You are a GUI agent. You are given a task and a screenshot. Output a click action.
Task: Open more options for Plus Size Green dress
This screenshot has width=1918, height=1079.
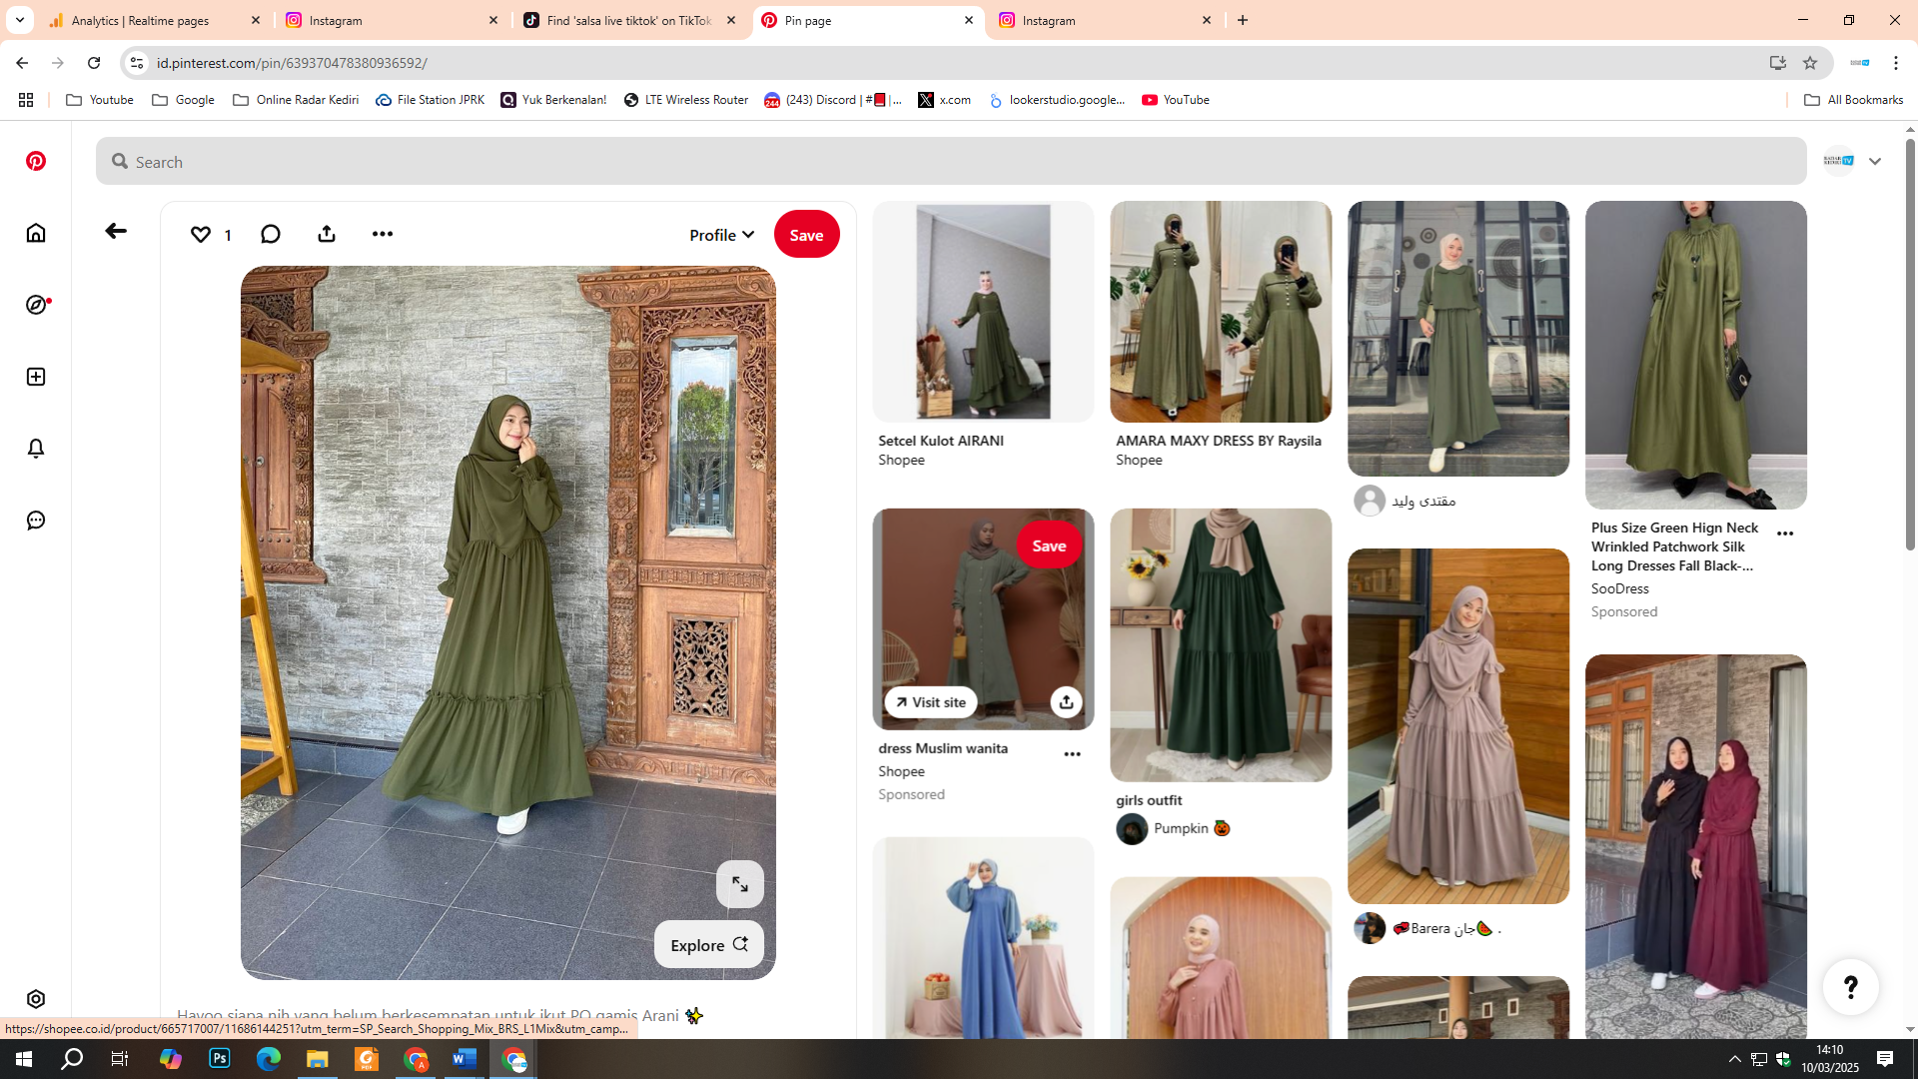click(x=1785, y=534)
